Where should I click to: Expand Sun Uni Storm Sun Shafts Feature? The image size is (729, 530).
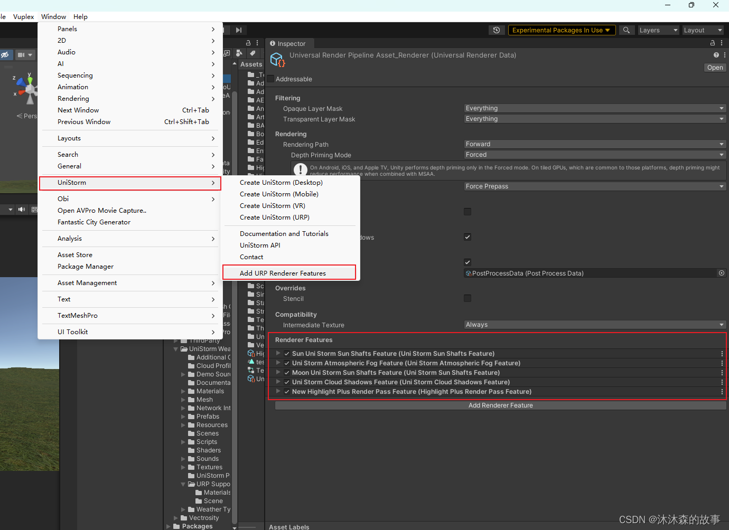278,354
